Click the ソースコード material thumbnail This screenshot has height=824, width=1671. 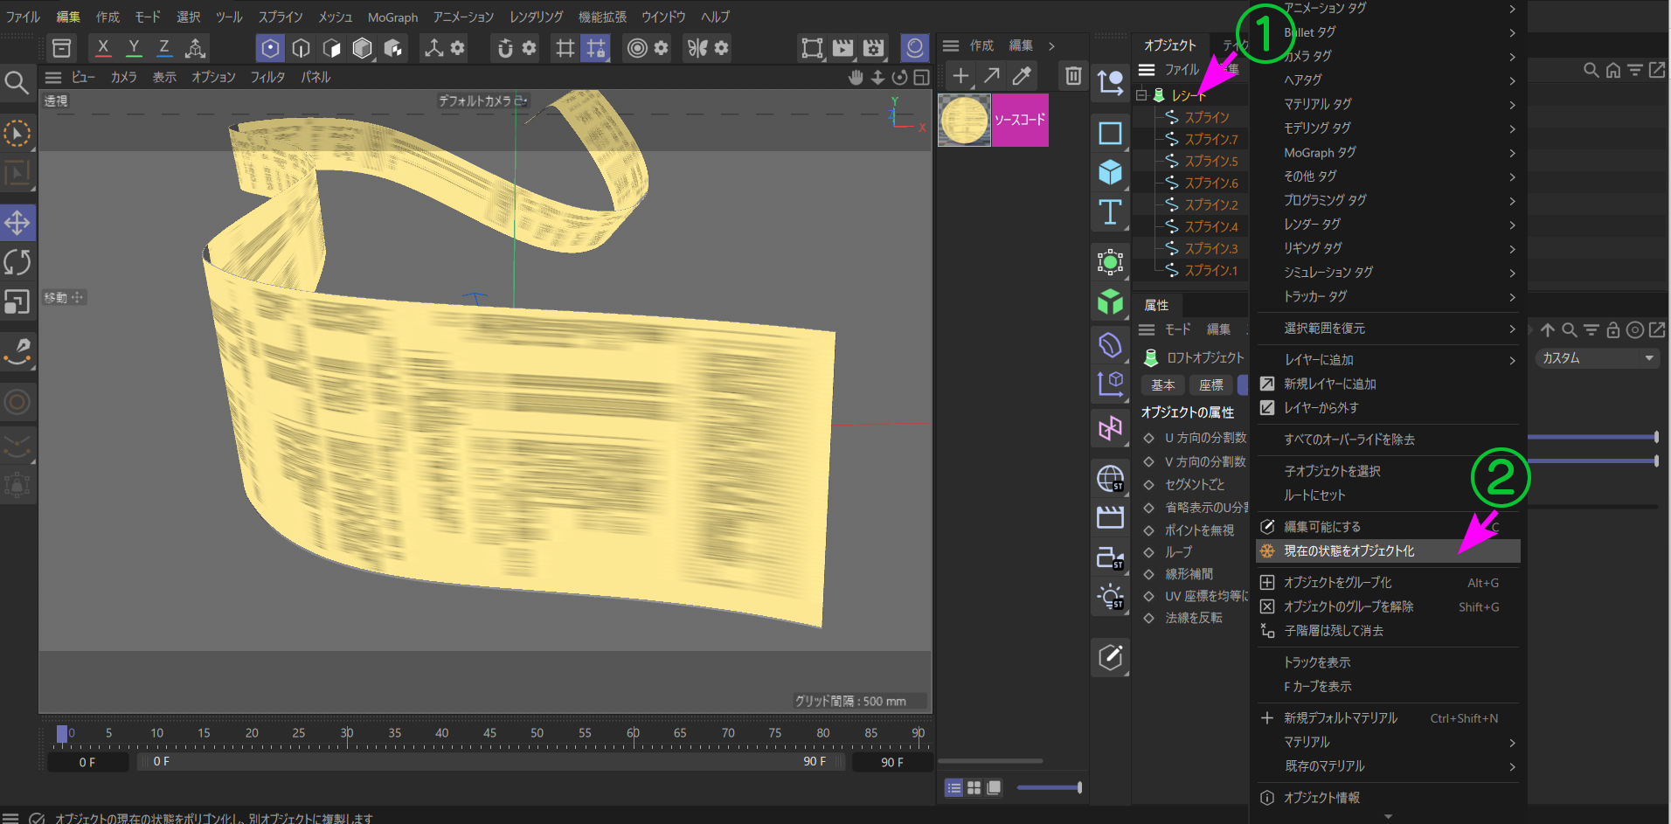[964, 121]
